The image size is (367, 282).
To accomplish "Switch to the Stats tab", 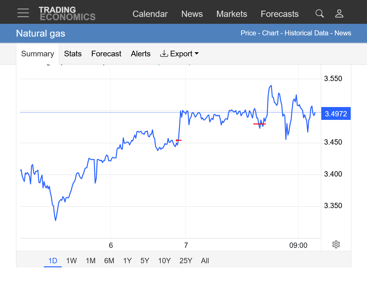I will pos(73,54).
